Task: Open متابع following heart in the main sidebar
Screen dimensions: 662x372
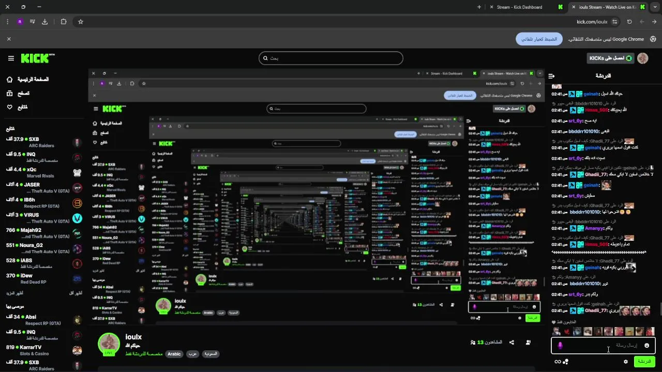Action: coord(17,107)
